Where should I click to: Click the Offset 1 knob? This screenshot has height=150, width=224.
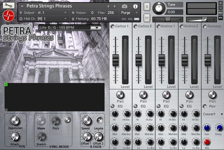pos(87,137)
